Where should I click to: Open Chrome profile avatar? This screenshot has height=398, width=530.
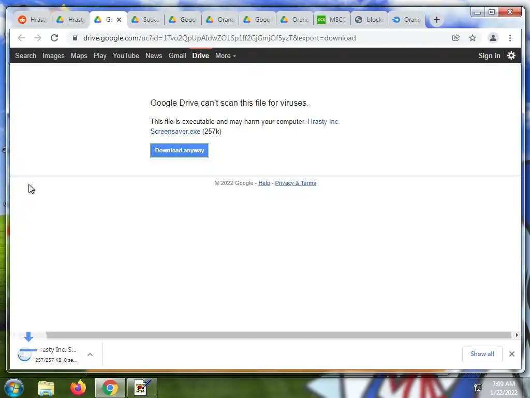tap(493, 38)
